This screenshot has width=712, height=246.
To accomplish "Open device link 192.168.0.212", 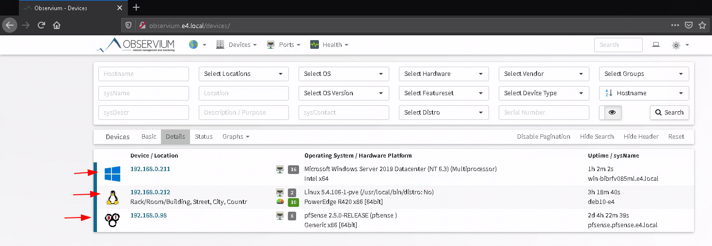I will coord(150,192).
